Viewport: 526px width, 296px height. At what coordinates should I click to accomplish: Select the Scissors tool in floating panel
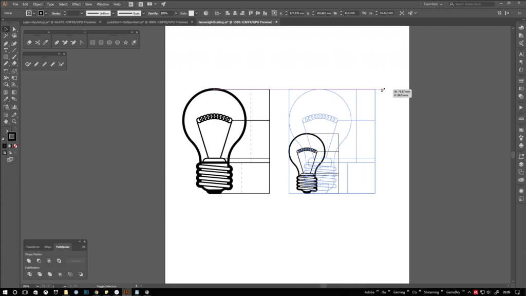tap(37, 43)
